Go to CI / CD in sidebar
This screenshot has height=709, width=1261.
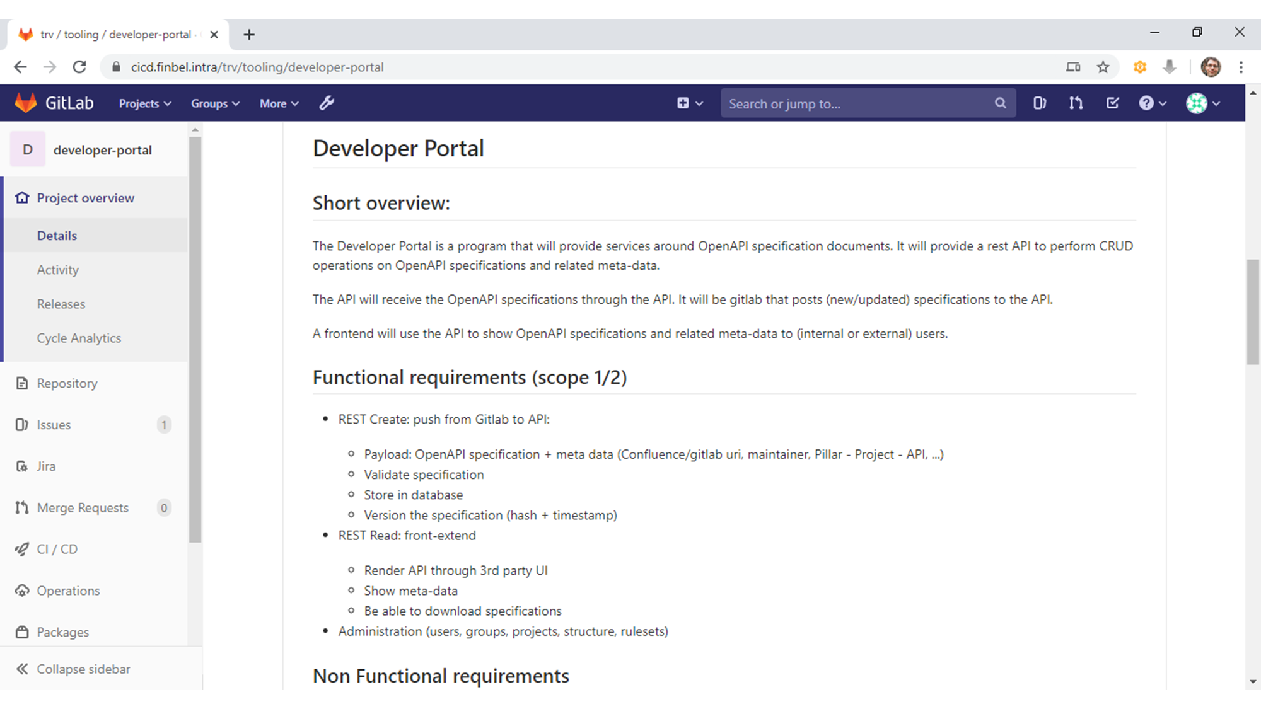click(57, 549)
